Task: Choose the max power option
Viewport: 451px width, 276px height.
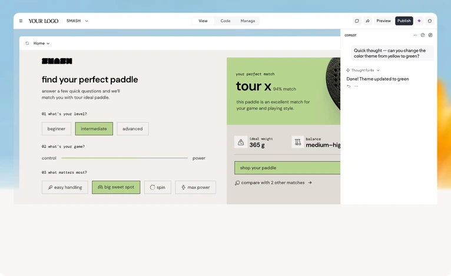Action: [x=195, y=188]
